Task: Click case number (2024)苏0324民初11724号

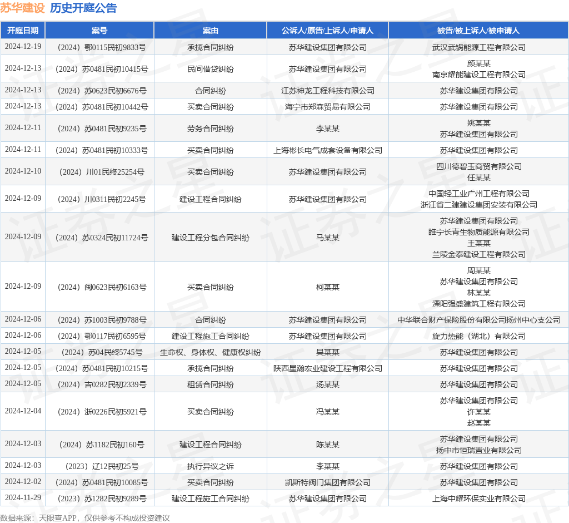Action: pos(102,238)
